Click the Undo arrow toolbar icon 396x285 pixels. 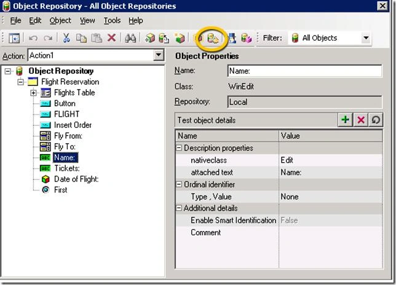point(33,38)
